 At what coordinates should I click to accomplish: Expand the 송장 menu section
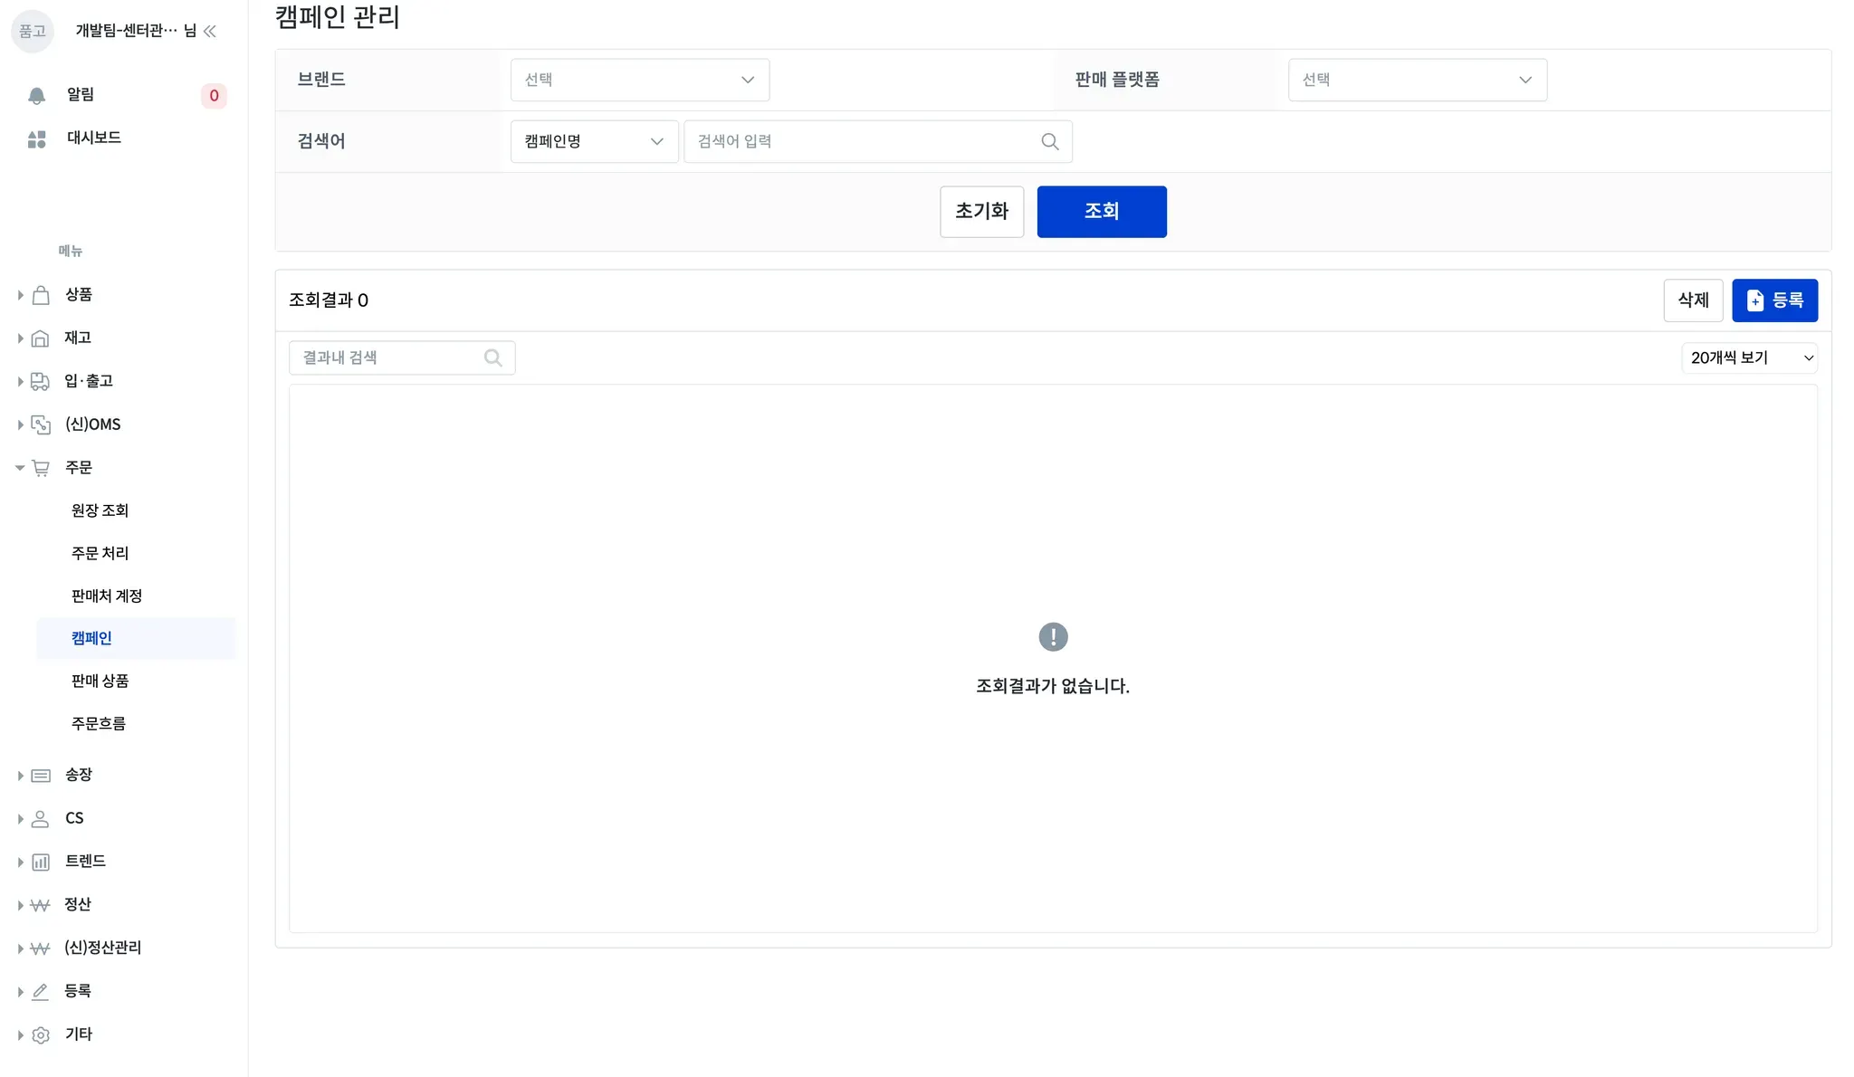20,776
